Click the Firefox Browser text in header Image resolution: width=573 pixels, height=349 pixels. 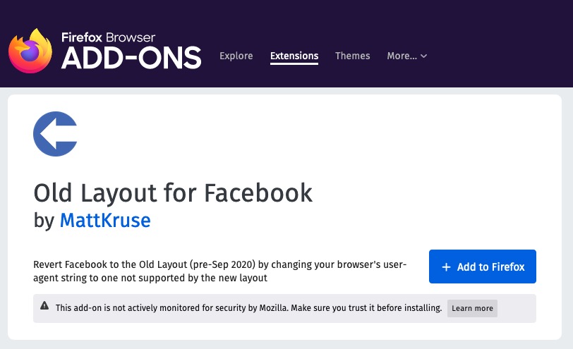[108, 37]
